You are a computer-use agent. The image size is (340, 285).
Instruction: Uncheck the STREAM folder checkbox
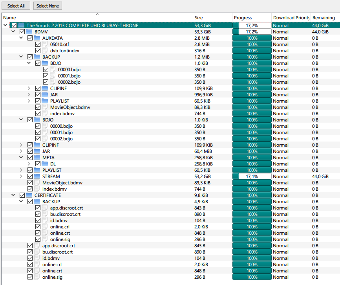click(x=30, y=177)
